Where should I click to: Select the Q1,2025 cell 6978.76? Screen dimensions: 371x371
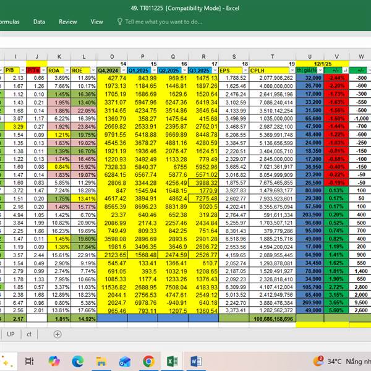(x=142, y=302)
